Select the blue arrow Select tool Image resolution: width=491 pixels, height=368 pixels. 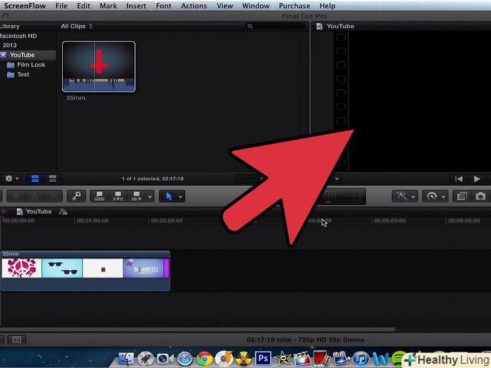click(169, 196)
